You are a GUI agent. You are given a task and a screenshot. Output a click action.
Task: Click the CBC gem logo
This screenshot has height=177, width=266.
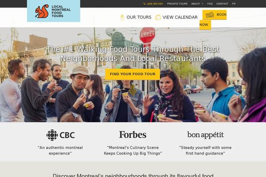(52, 135)
